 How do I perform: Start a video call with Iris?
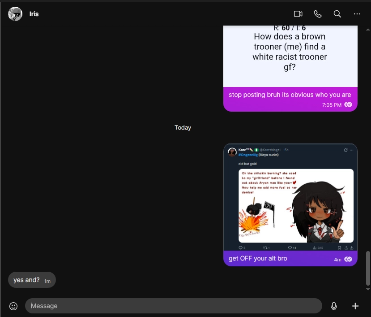298,14
